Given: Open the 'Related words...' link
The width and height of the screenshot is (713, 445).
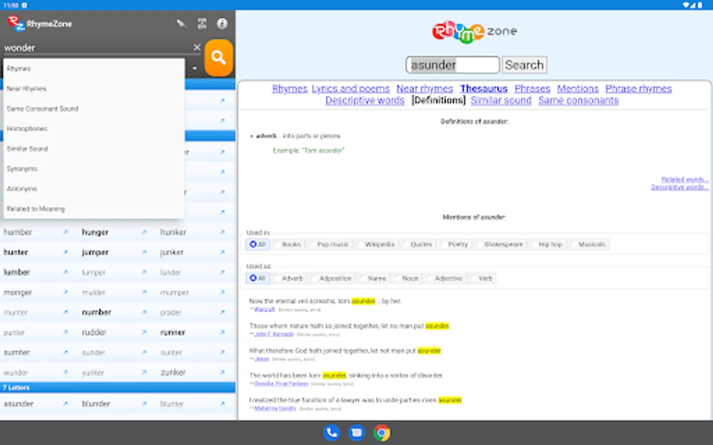Looking at the screenshot, I should (685, 179).
